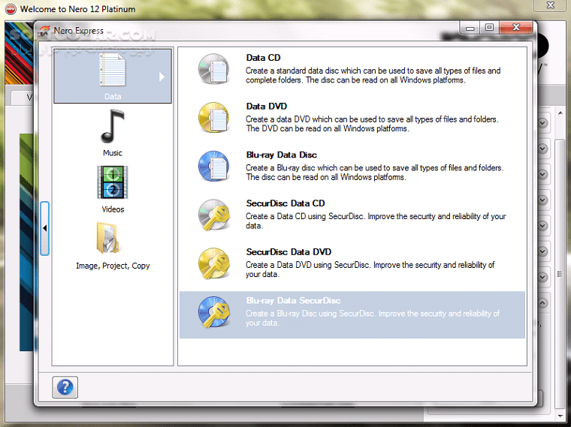Select the Data category icon
571x427 pixels.
(112, 71)
